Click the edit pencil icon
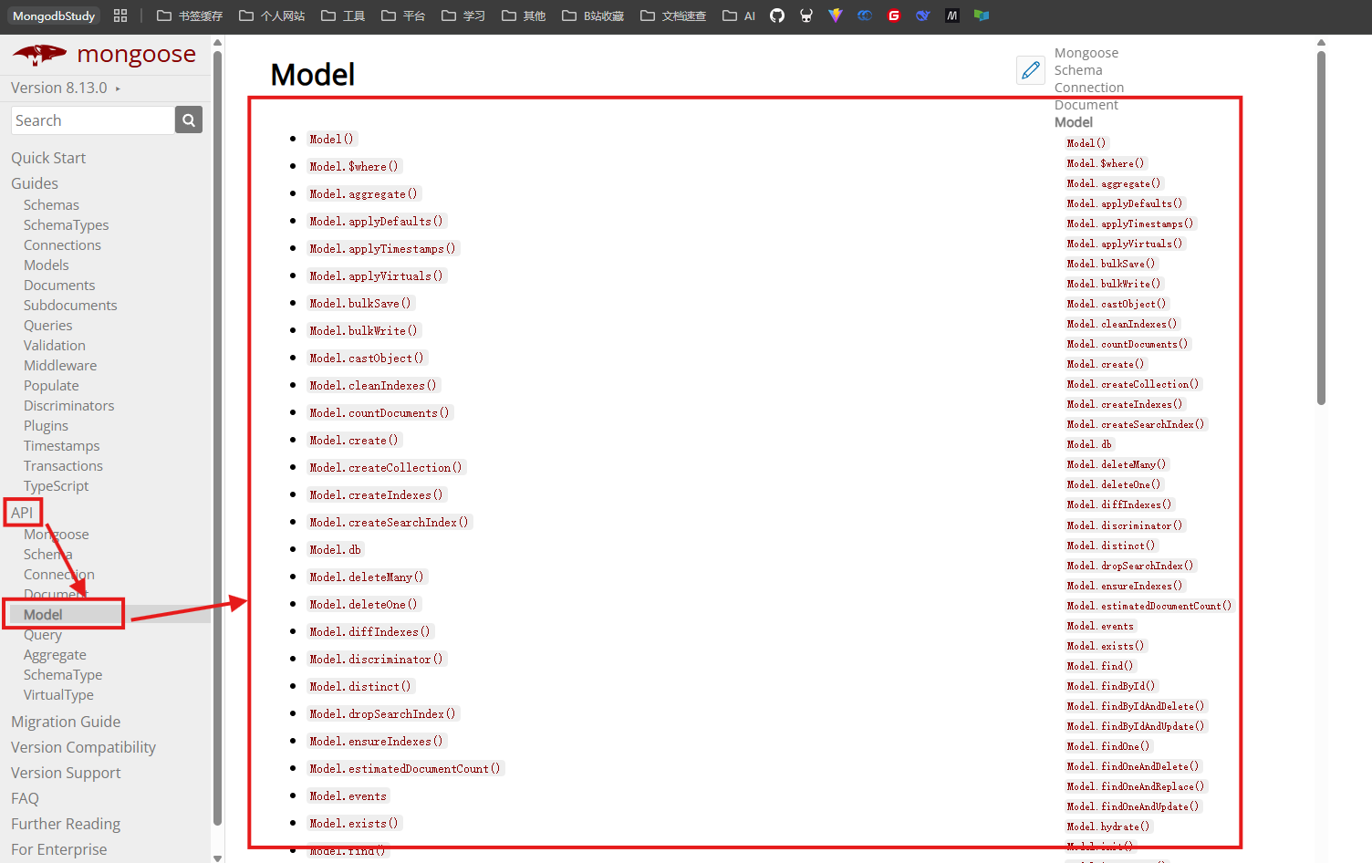 (x=1031, y=70)
